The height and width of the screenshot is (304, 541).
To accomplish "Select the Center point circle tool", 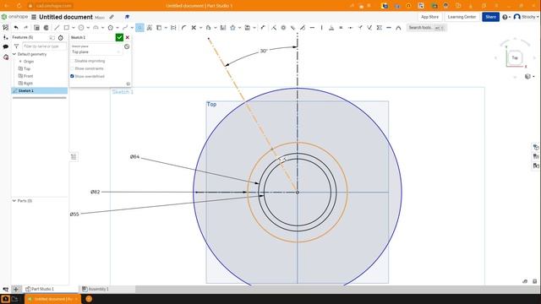I will (81, 28).
